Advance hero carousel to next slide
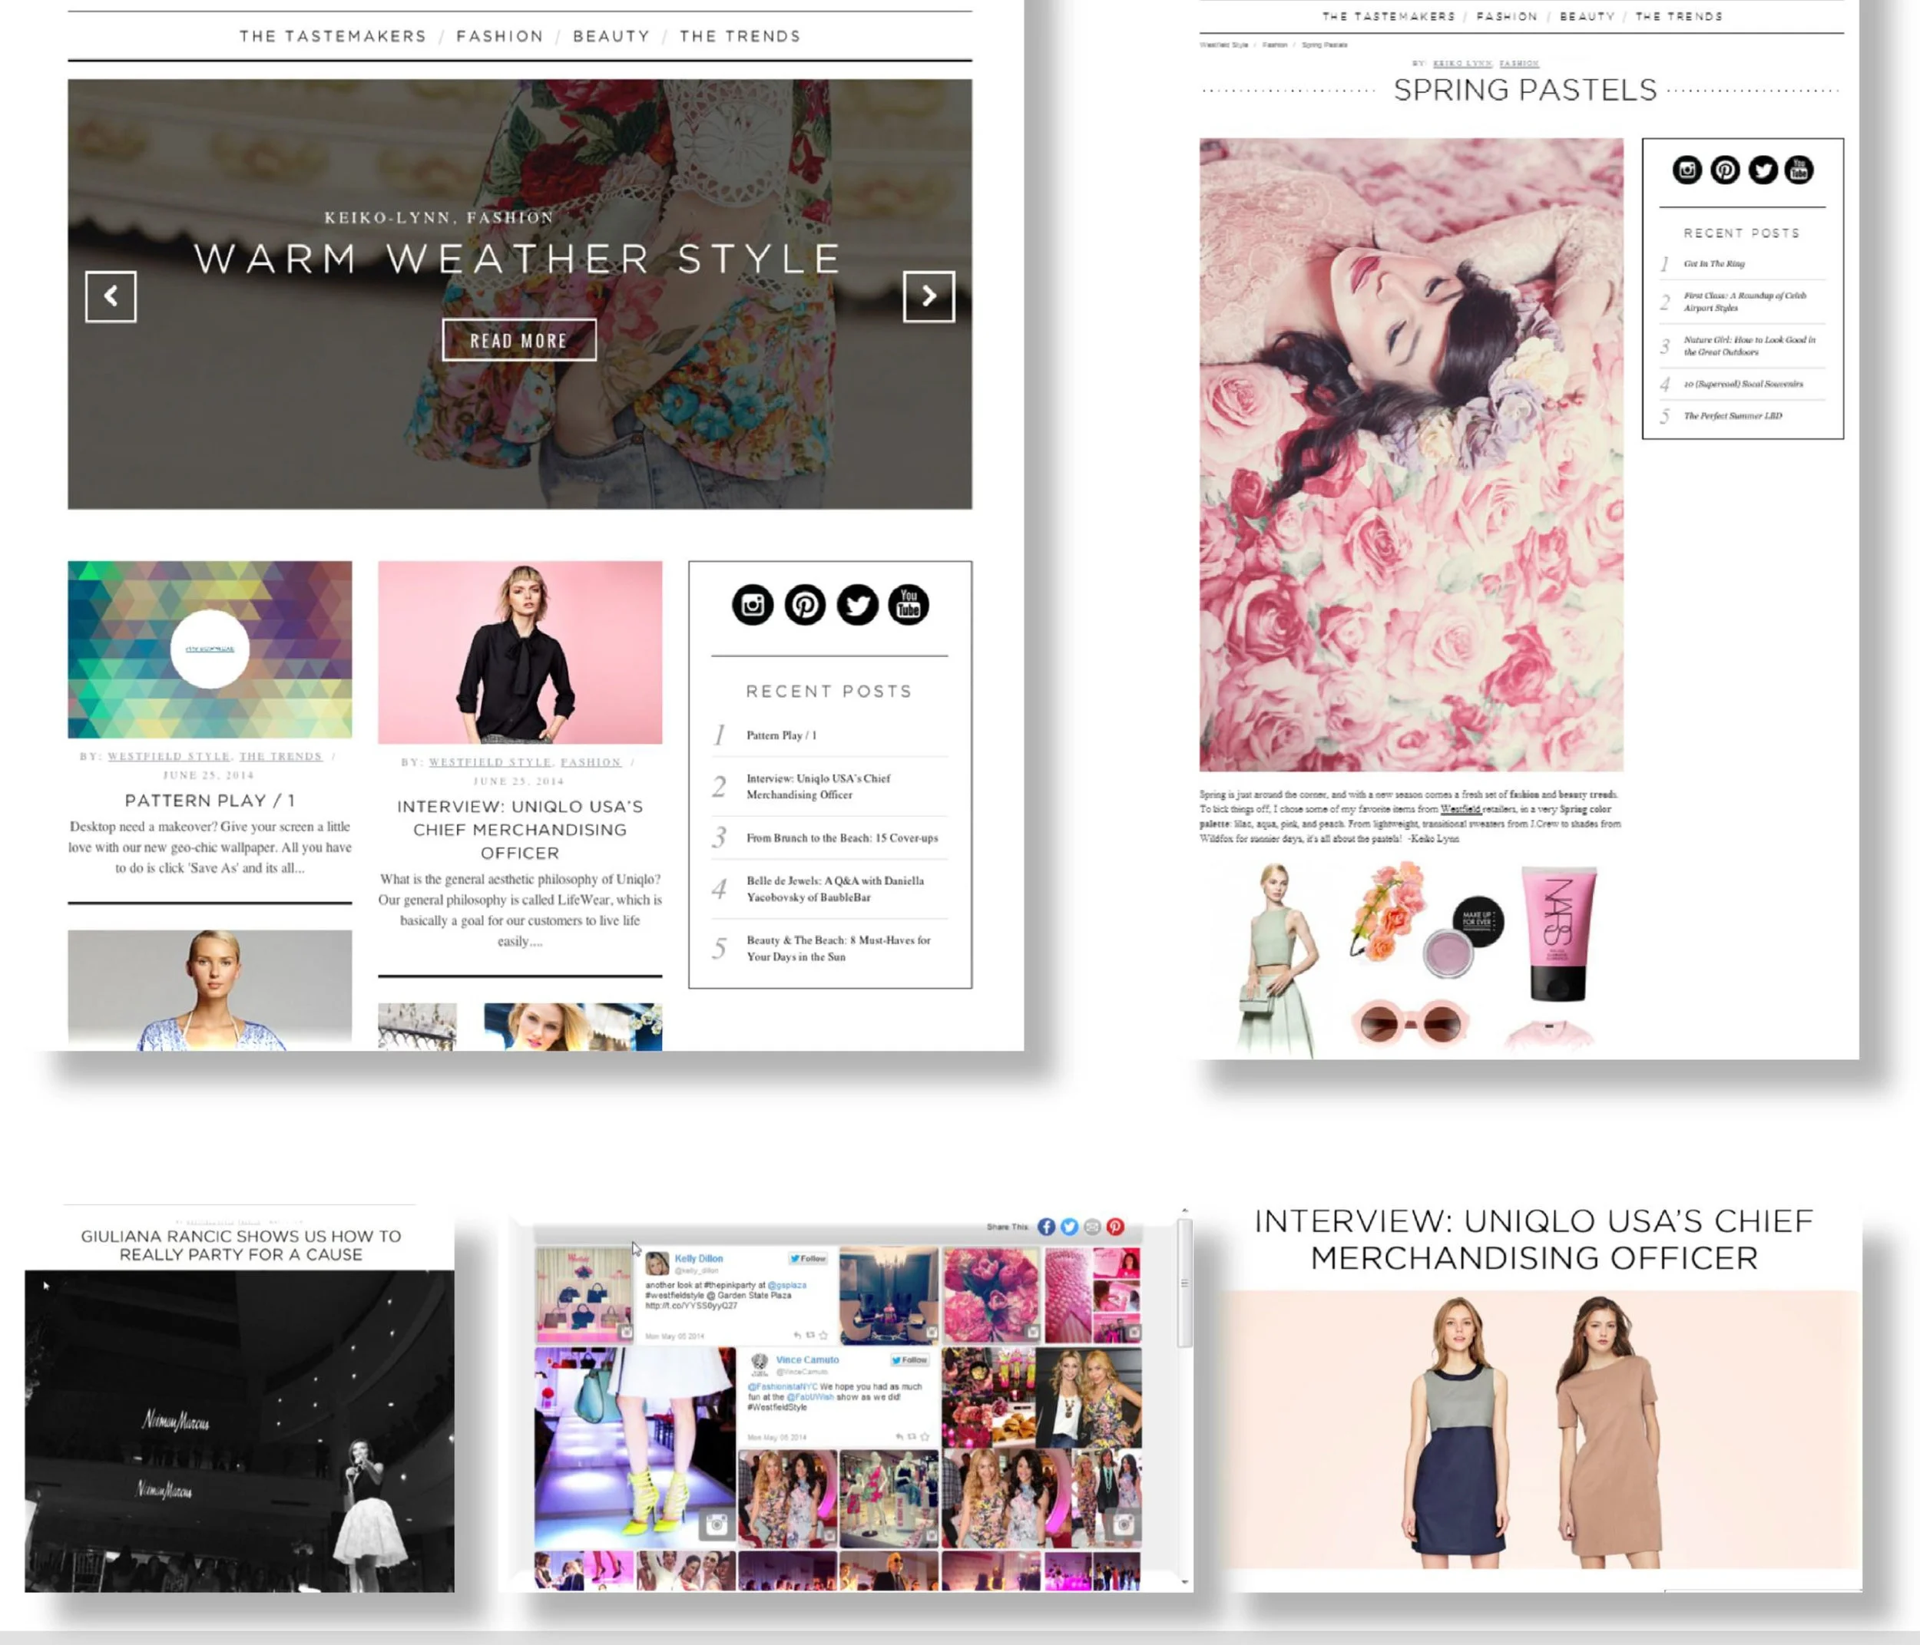 pyautogui.click(x=929, y=296)
